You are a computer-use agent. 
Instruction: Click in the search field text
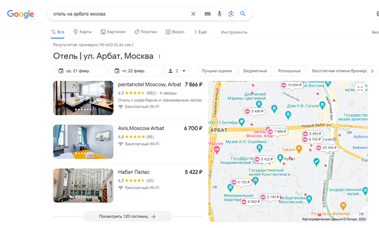pos(79,14)
